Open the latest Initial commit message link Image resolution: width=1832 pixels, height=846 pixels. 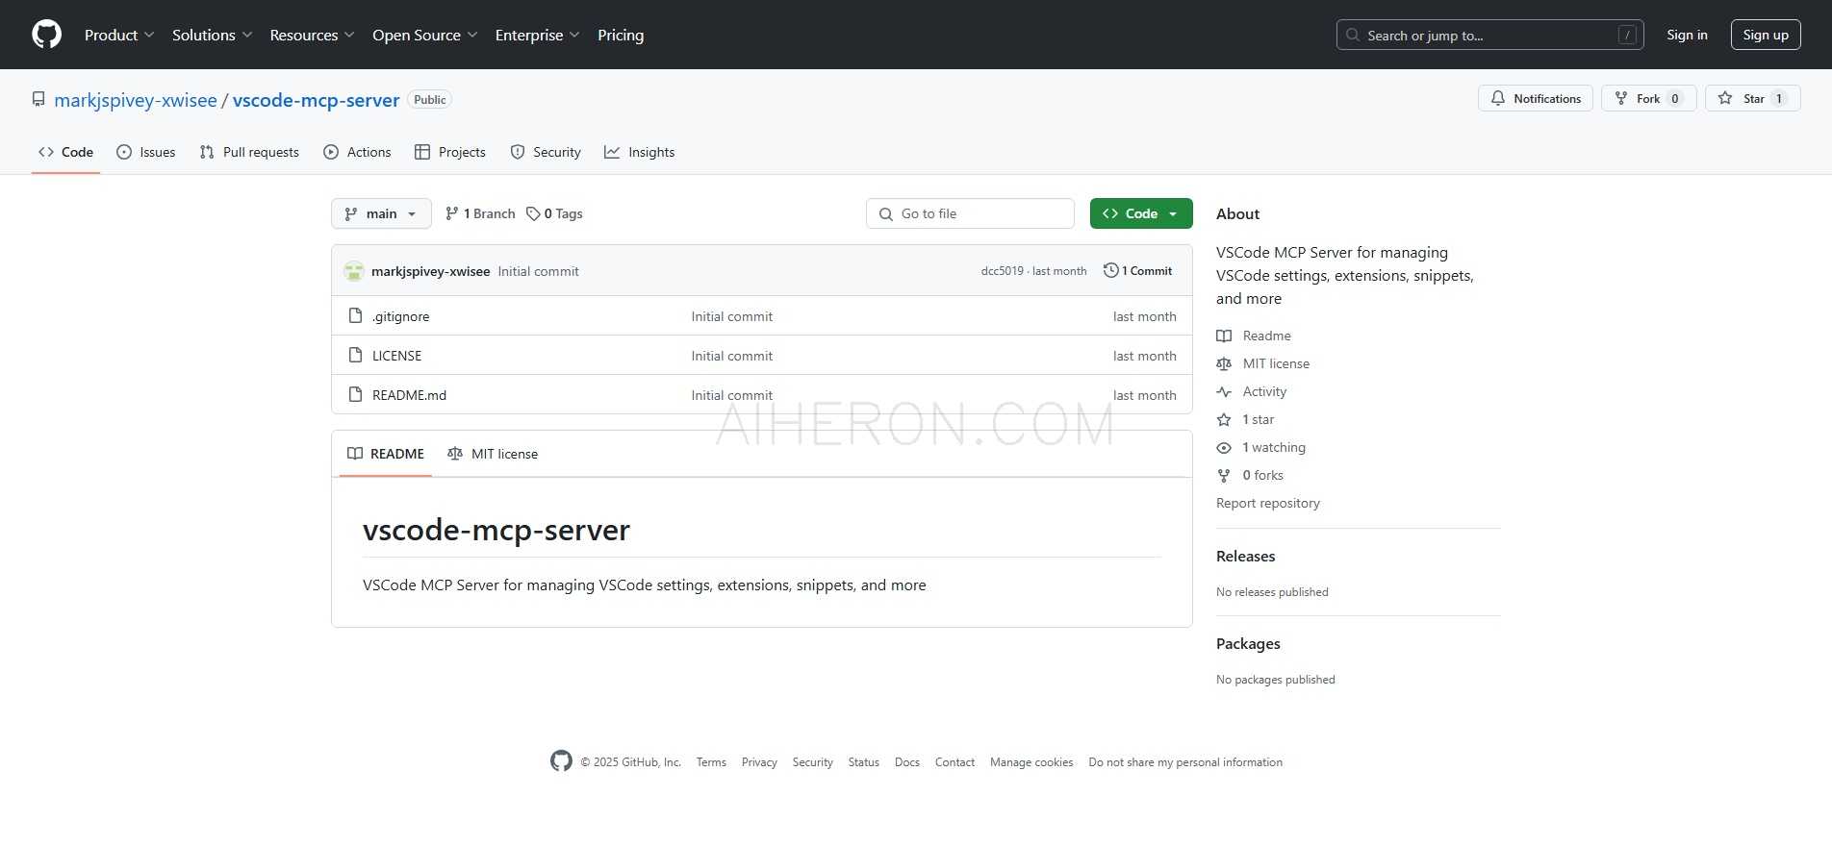tap(538, 271)
